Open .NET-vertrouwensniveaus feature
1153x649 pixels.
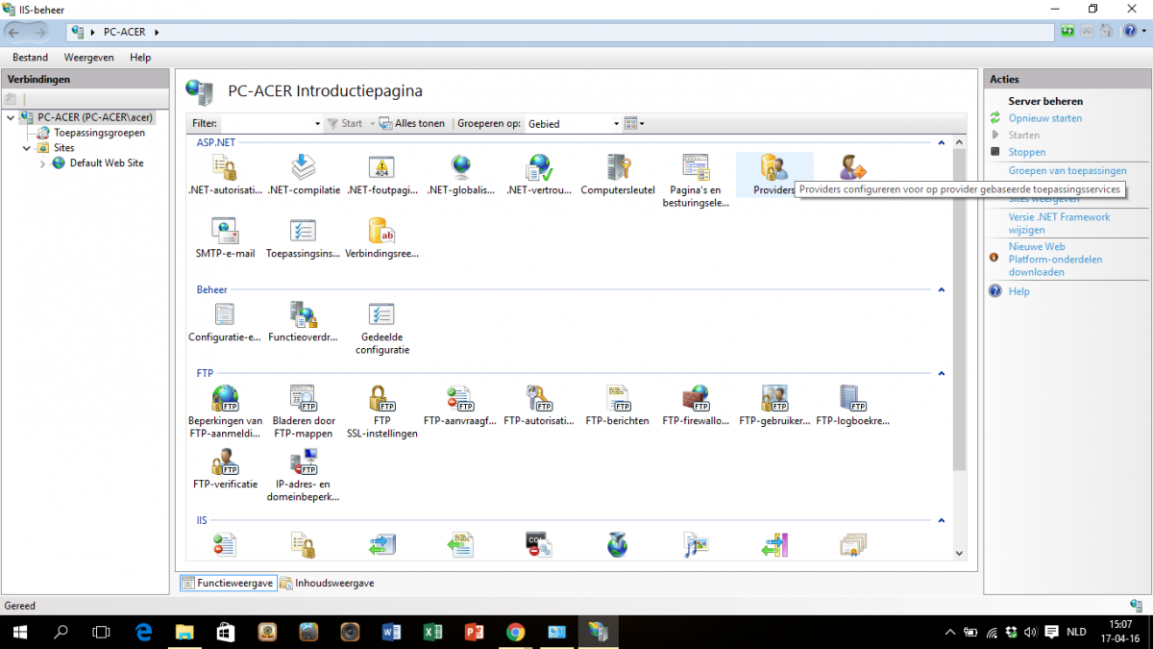click(x=539, y=175)
